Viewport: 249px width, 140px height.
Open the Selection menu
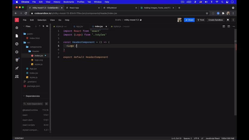[x=42, y=20]
